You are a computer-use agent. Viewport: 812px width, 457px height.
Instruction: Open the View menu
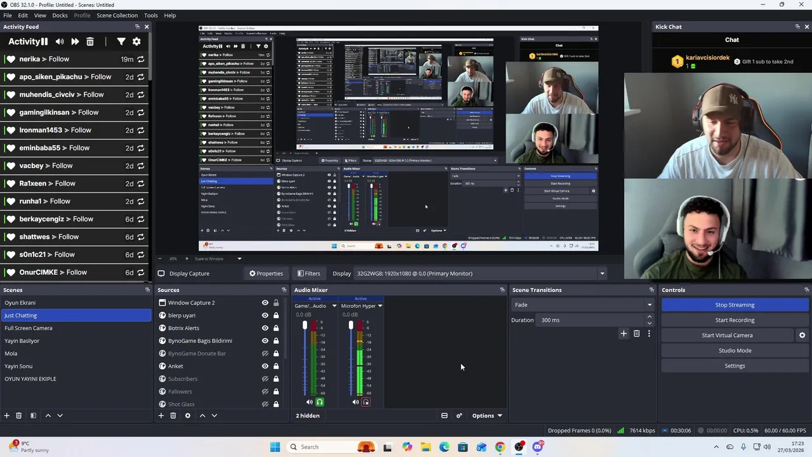click(x=40, y=15)
